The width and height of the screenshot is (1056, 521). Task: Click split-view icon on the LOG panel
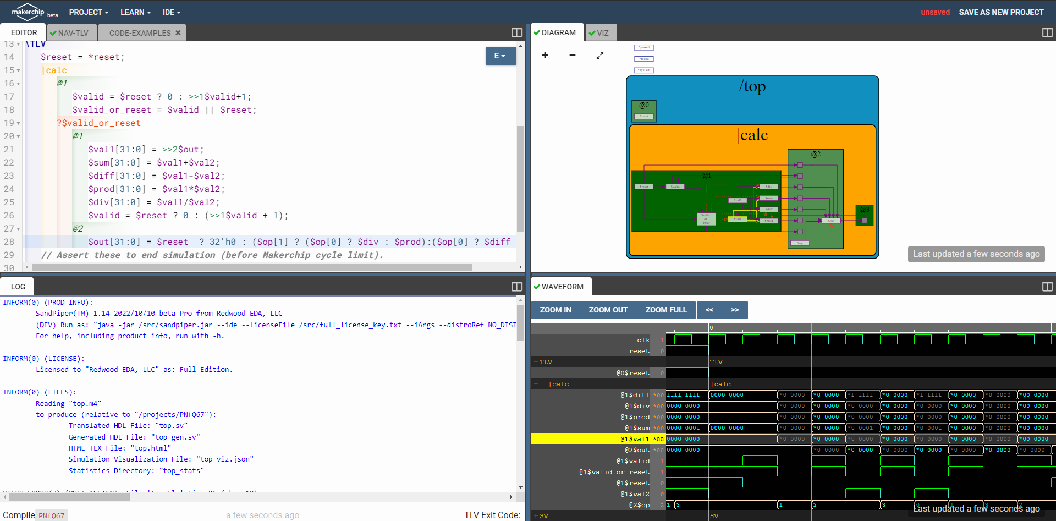(x=516, y=287)
